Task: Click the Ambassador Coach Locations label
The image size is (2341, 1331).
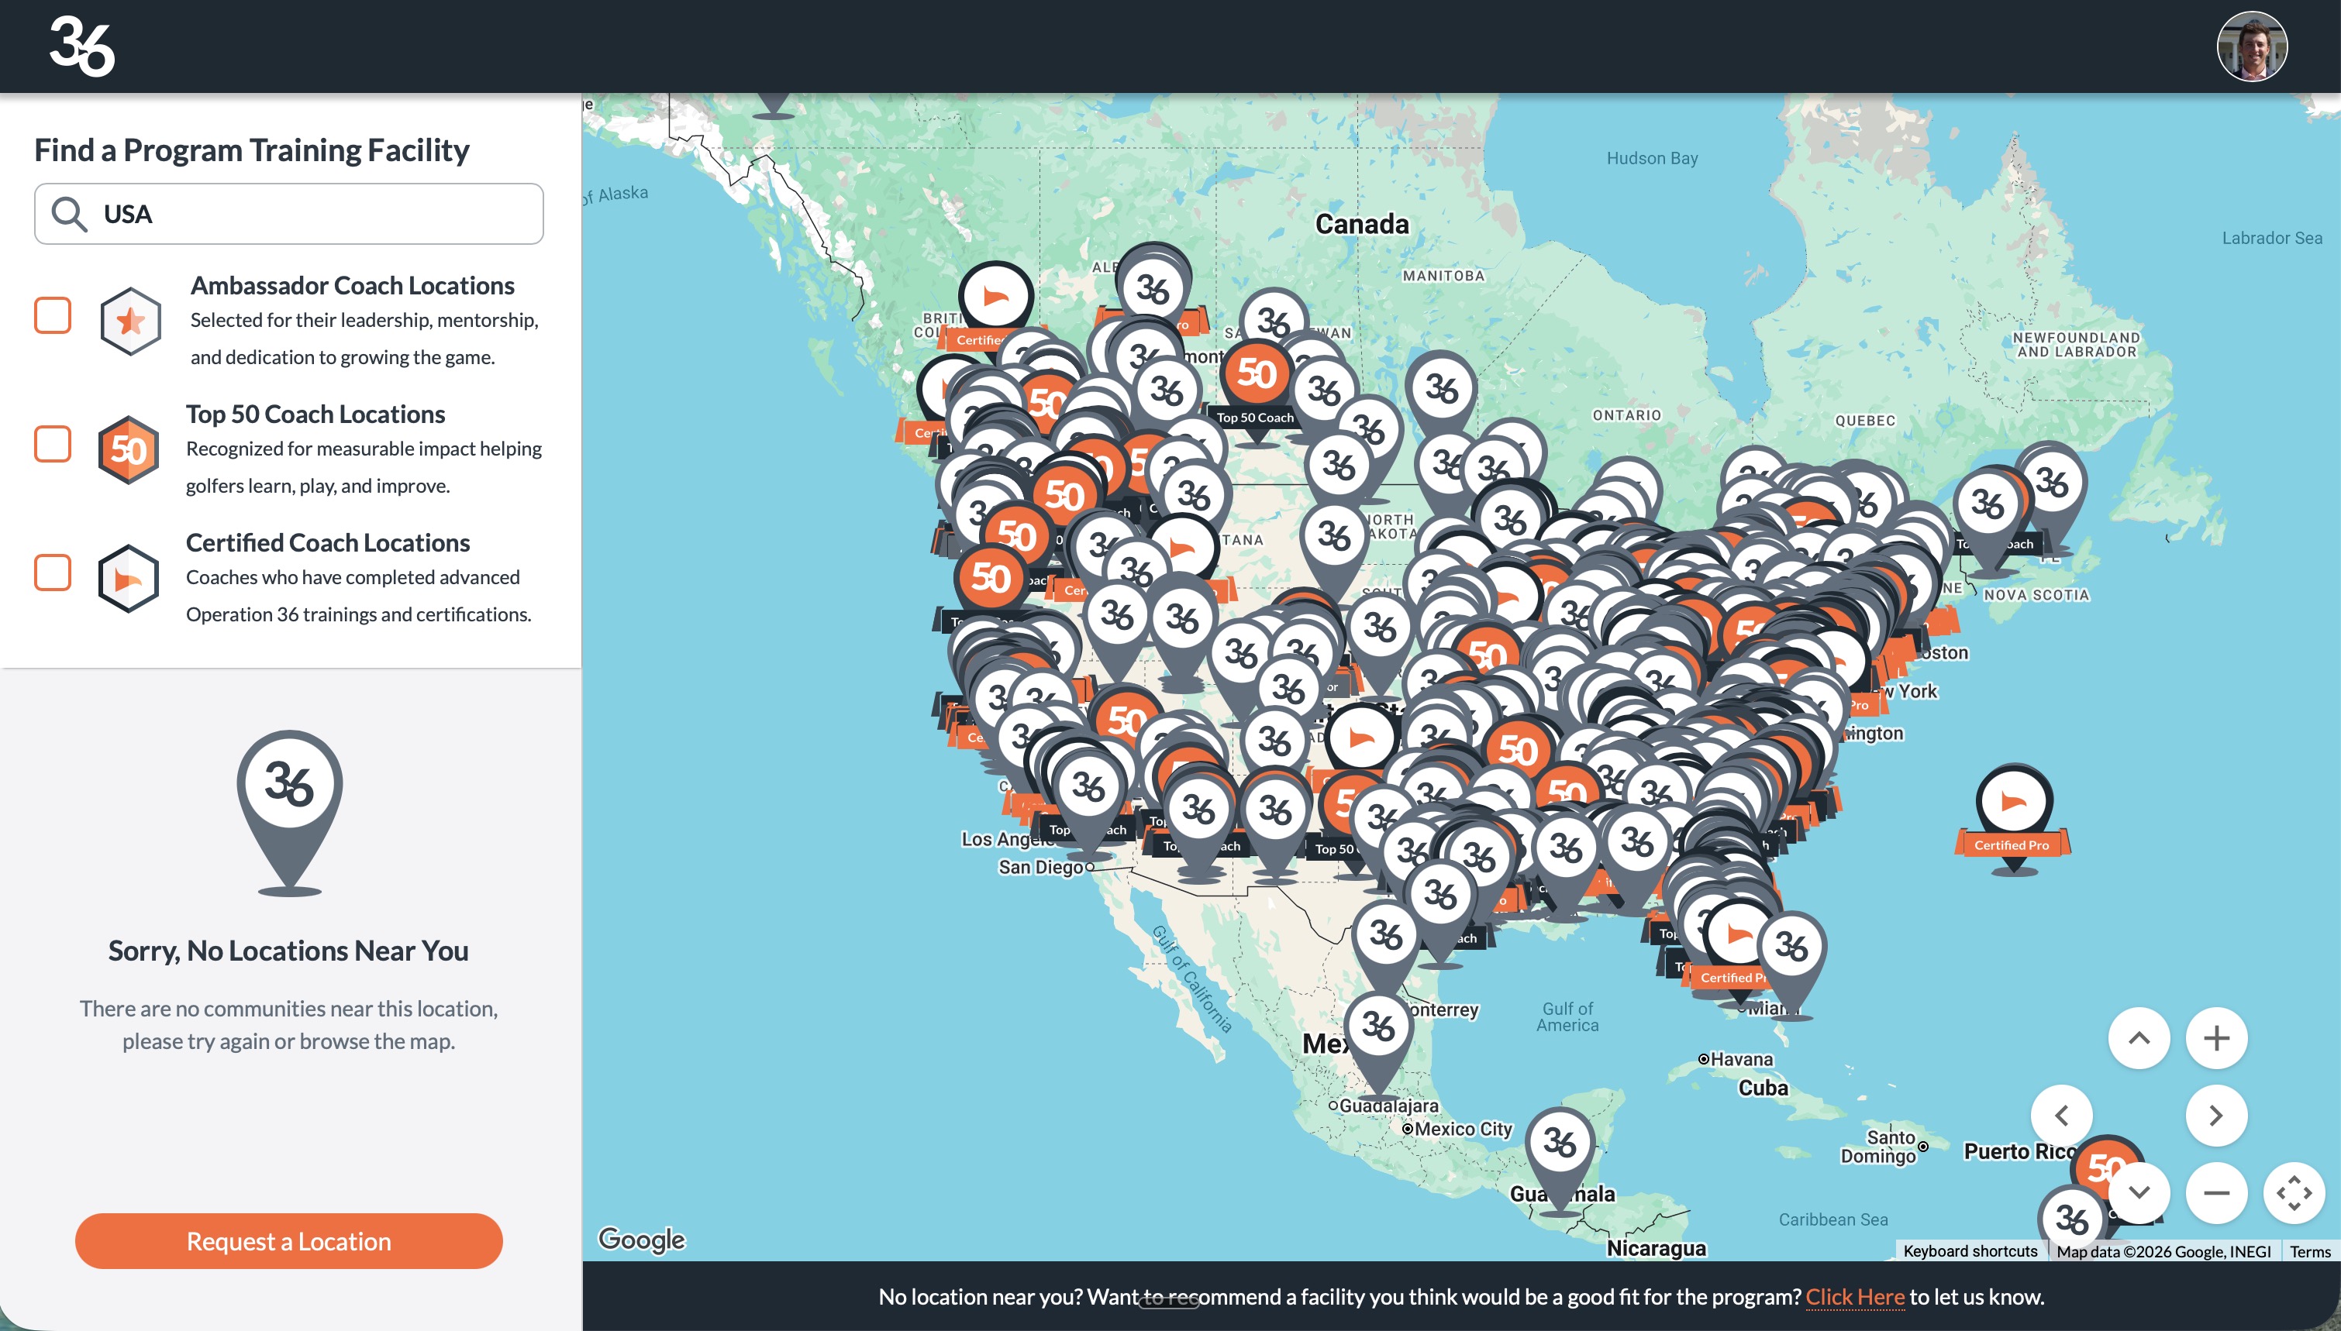Action: (x=352, y=285)
